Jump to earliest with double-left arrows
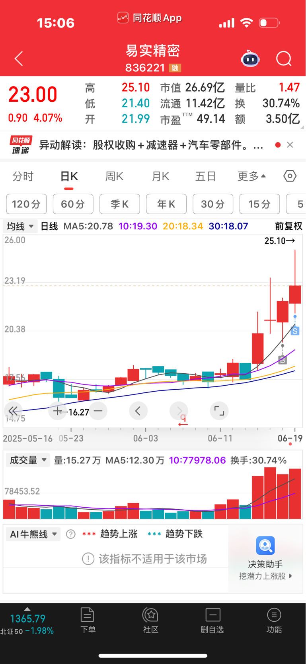 [x=13, y=411]
